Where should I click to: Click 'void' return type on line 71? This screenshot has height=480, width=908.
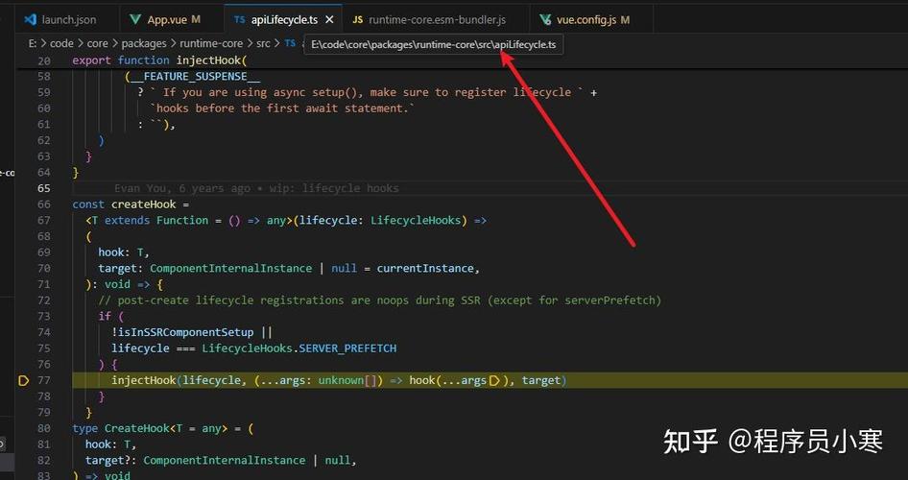pos(117,284)
